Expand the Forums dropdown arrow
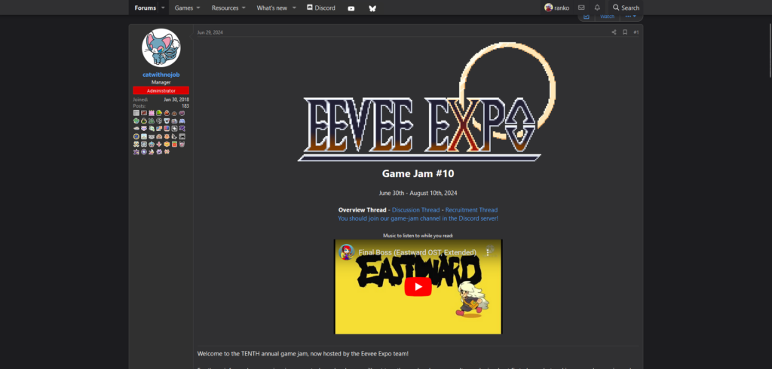The width and height of the screenshot is (772, 369). [164, 8]
